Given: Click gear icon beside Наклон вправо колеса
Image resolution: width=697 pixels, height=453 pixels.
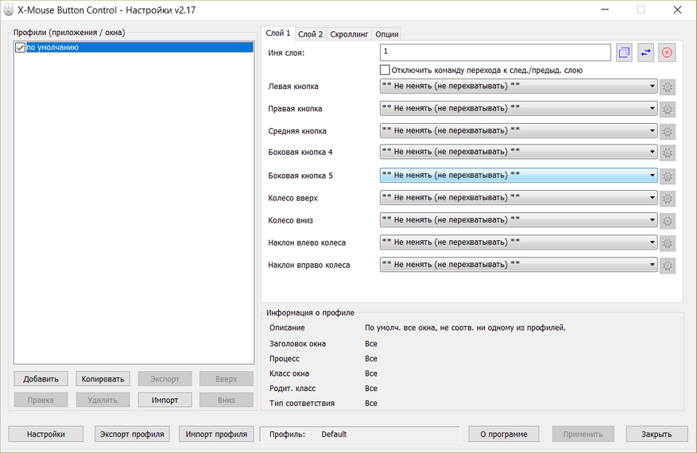Looking at the screenshot, I should click(668, 265).
